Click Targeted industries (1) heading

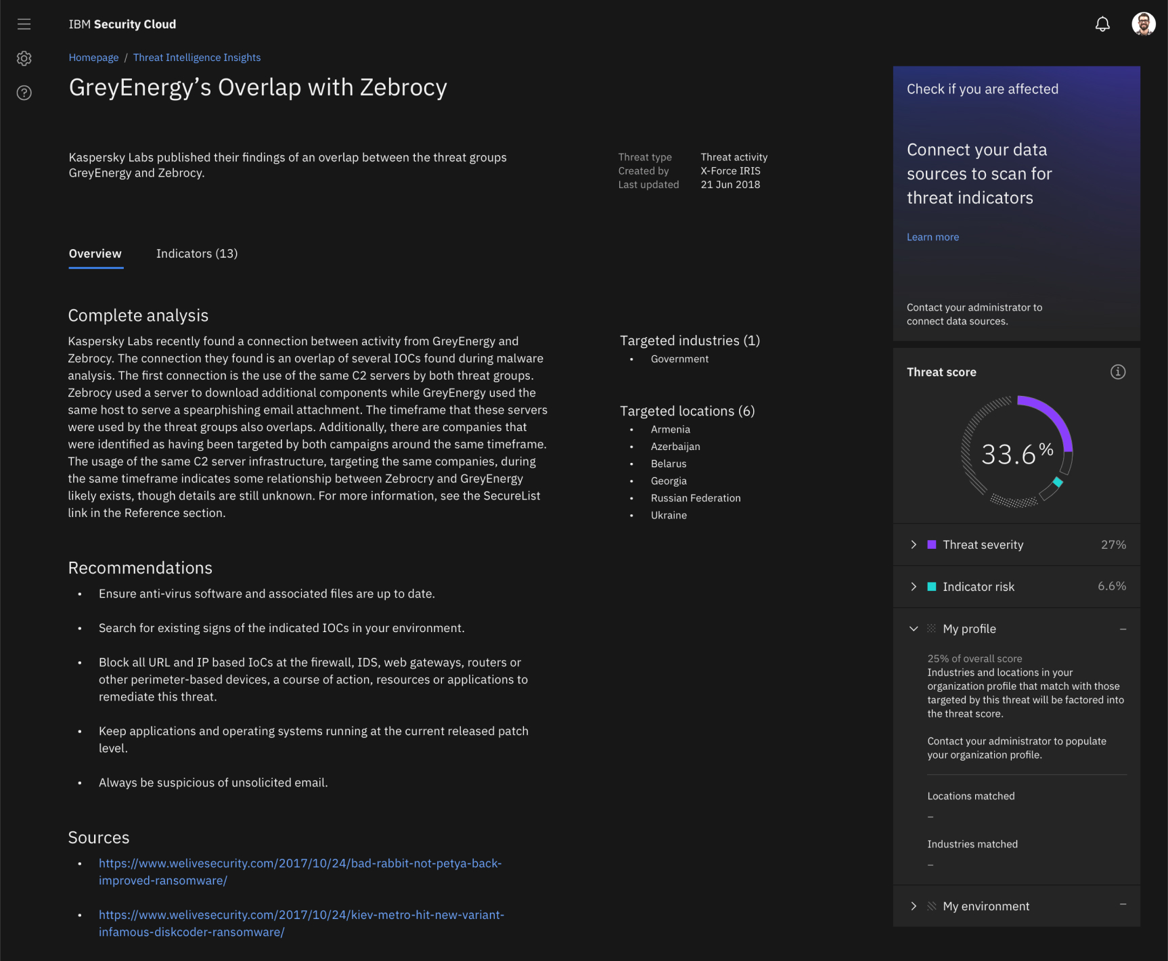point(690,340)
